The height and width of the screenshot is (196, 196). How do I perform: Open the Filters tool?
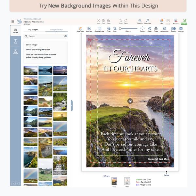pos(156,29)
